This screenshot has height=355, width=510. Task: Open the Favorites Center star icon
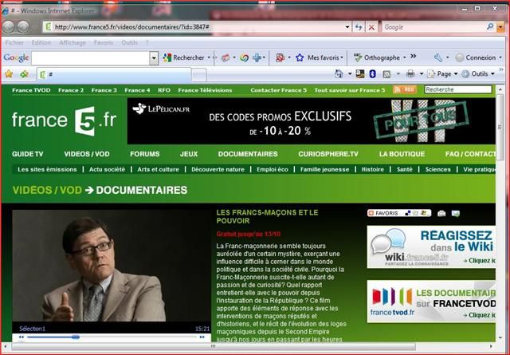click(9, 74)
